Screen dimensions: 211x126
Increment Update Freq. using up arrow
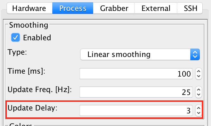(x=198, y=90)
